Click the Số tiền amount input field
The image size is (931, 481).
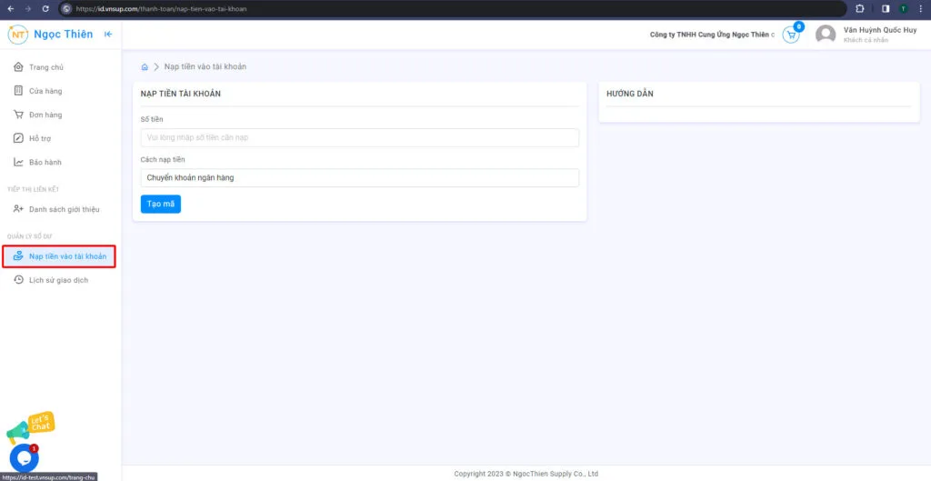(x=359, y=137)
